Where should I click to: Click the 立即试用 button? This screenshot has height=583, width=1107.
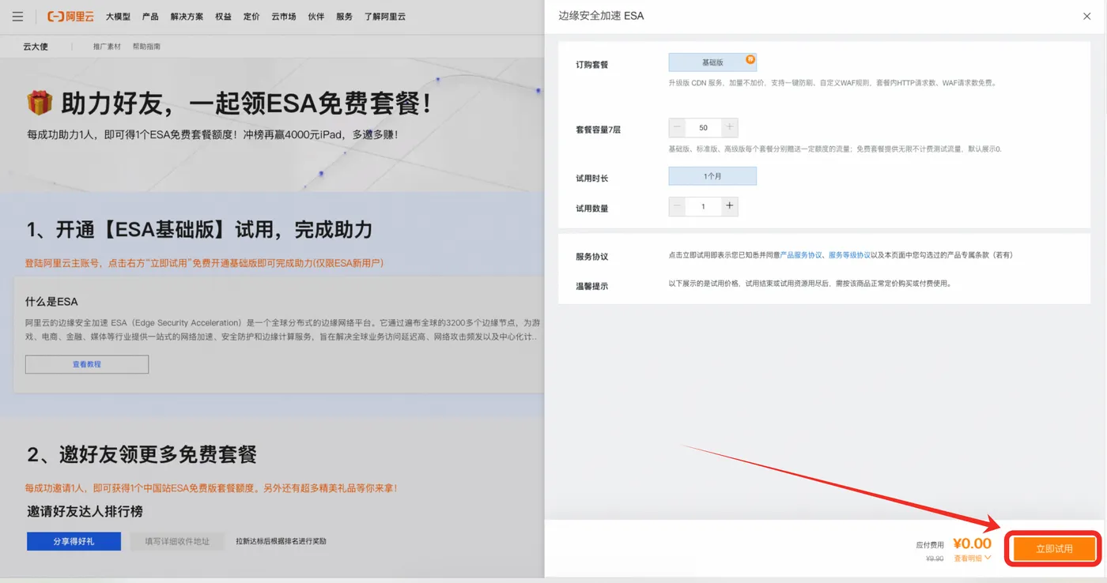pos(1054,548)
